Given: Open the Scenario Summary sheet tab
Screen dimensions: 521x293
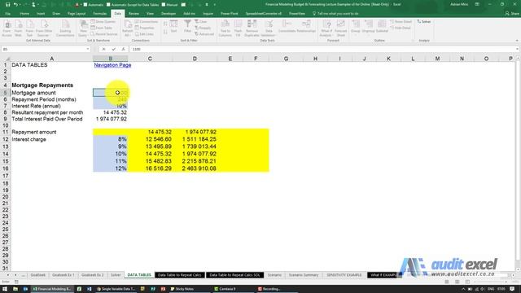Looking at the screenshot, I should click(x=304, y=275).
